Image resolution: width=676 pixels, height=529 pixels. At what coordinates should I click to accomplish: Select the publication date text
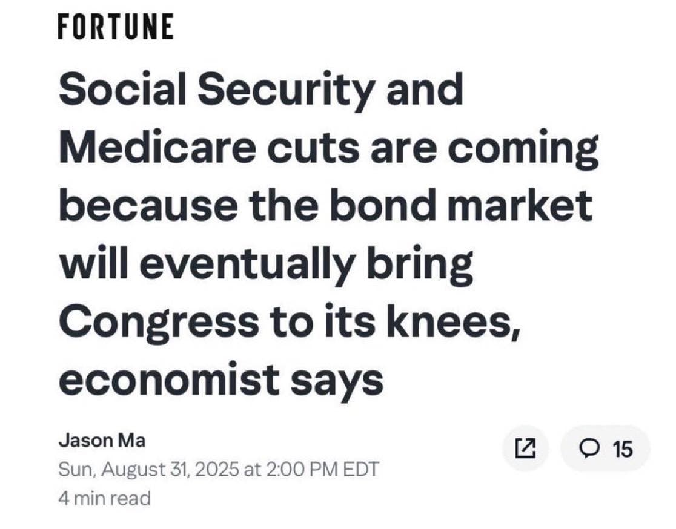tap(218, 468)
